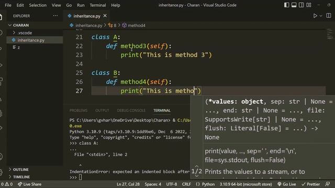Click on method3 definition name
This screenshot has width=335, height=188.
point(133,46)
